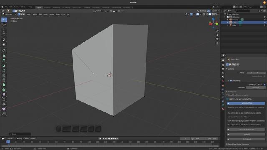Toggle the Auto Merge checkbox
Viewport: 267px width, 150px height.
tap(231, 80)
